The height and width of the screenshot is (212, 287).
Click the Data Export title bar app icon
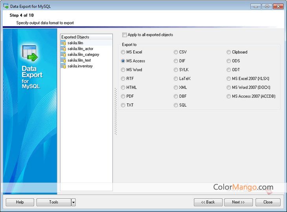pos(6,6)
